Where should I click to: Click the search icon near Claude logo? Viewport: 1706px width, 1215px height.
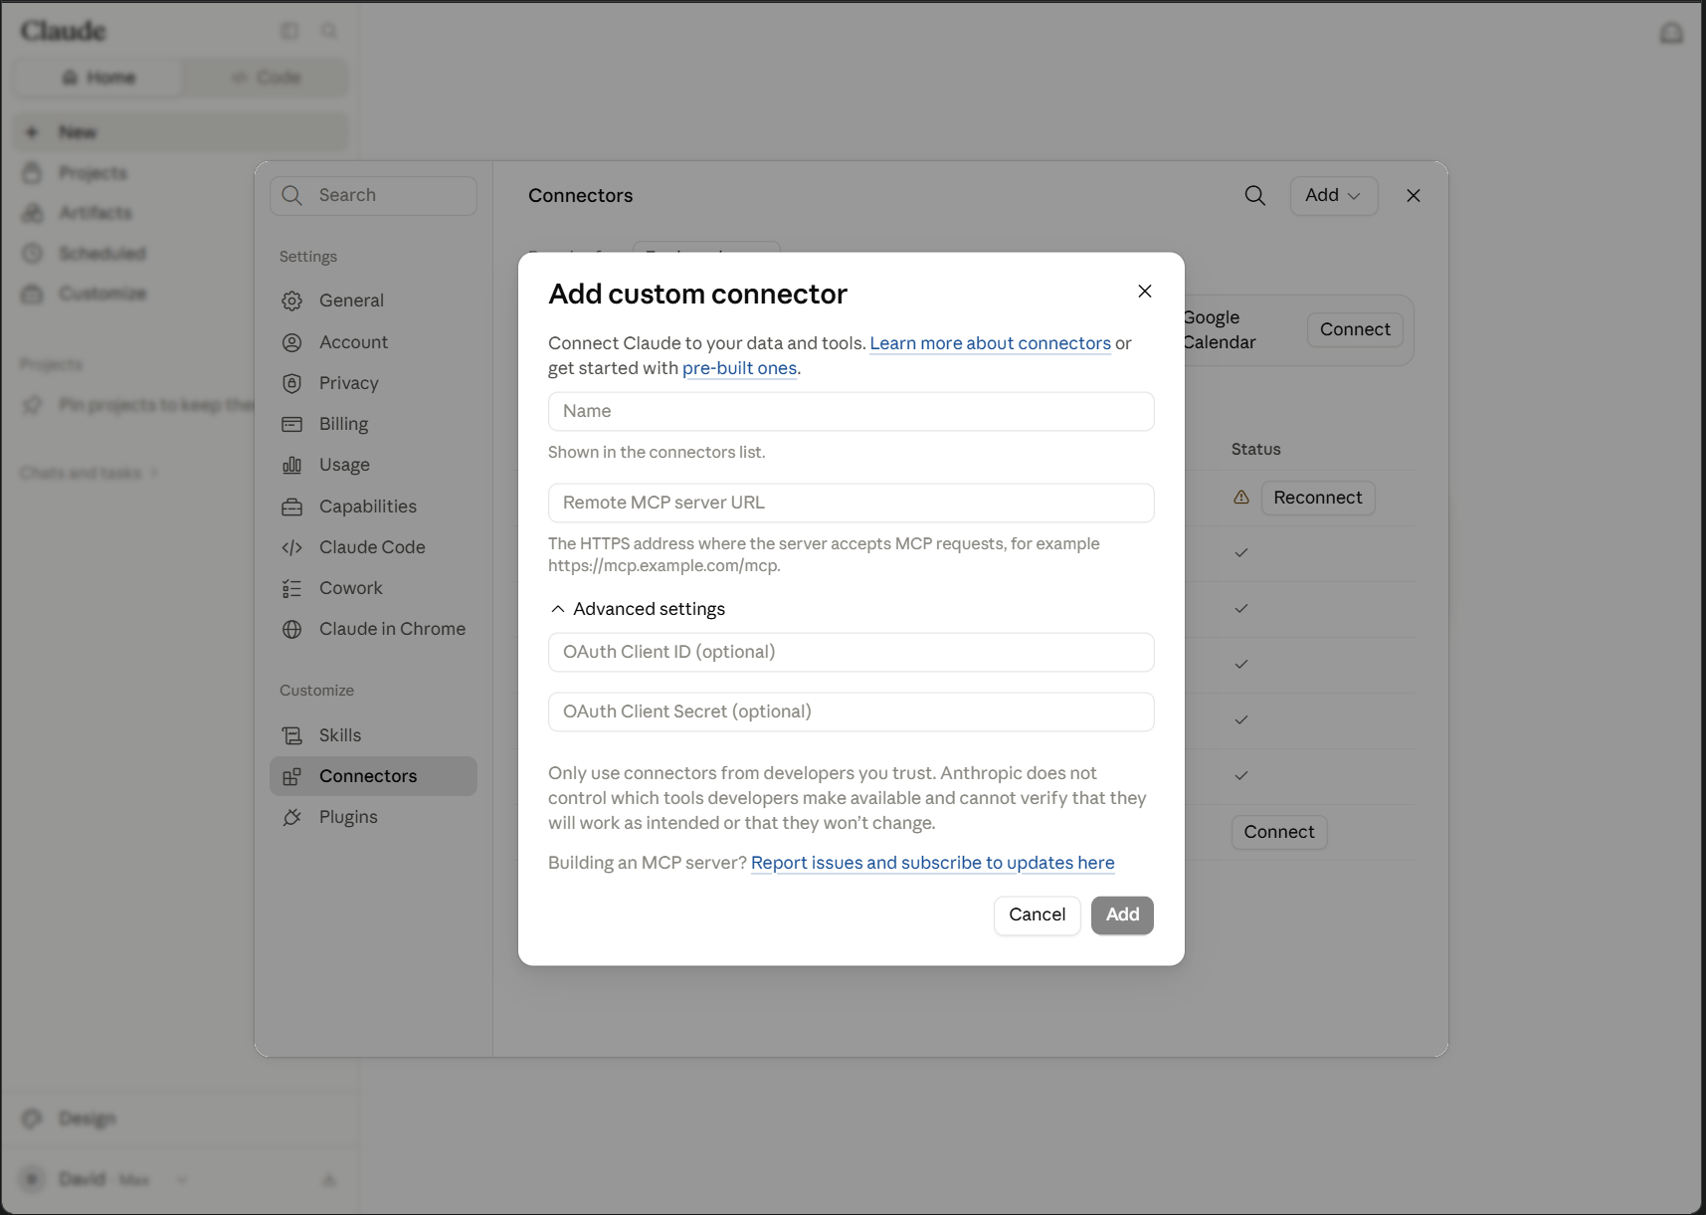click(x=329, y=31)
